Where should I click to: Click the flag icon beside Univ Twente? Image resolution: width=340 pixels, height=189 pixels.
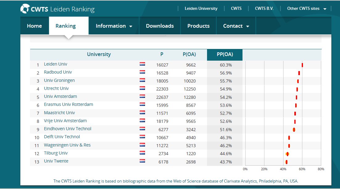pos(142,161)
